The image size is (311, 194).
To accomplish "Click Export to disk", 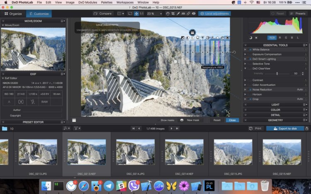I will [x=285, y=128].
